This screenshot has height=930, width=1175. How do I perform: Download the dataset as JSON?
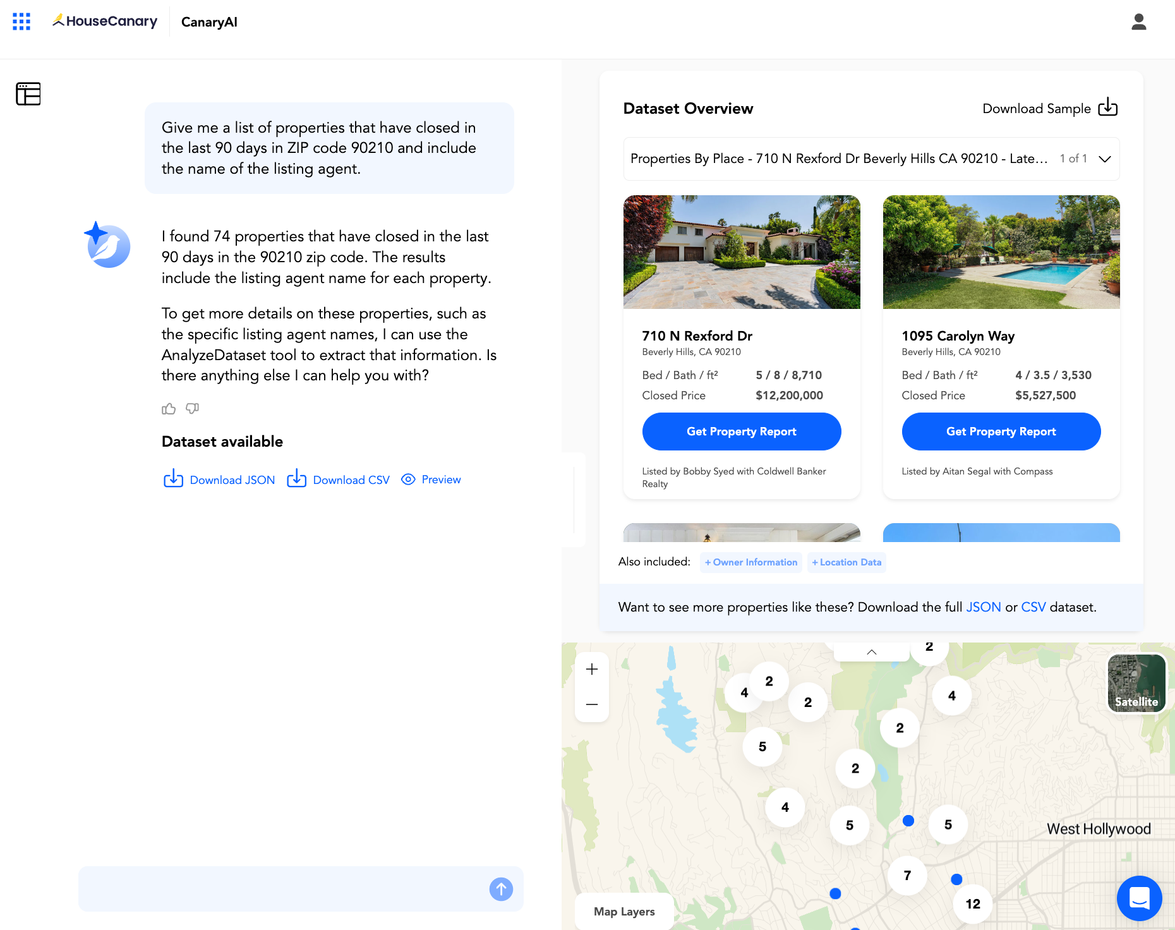[x=219, y=480]
